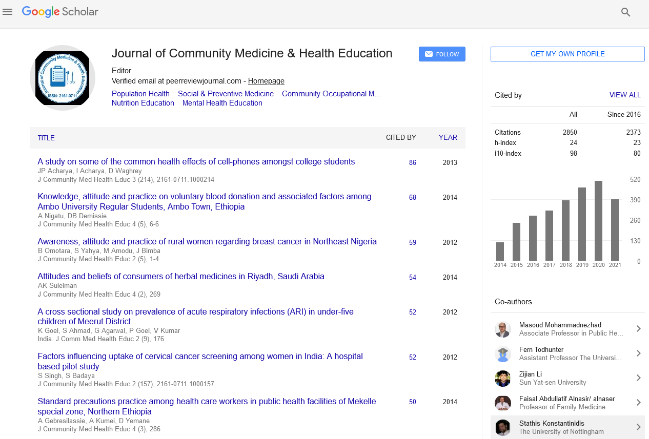Viewport: 649px width, 439px height.
Task: Click the search magnifier icon
Action: pyautogui.click(x=625, y=12)
